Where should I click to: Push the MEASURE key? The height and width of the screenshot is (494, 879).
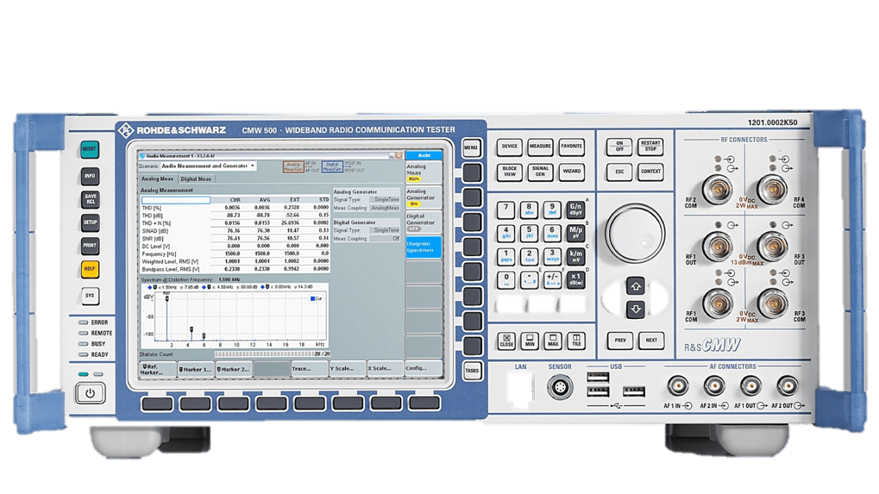point(540,146)
